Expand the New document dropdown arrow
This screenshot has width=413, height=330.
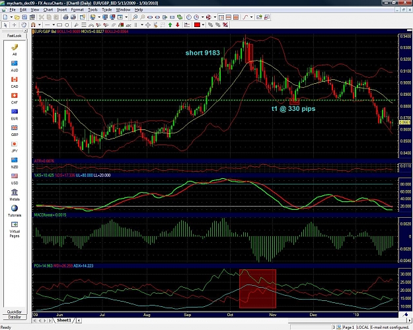pyautogui.click(x=11, y=17)
